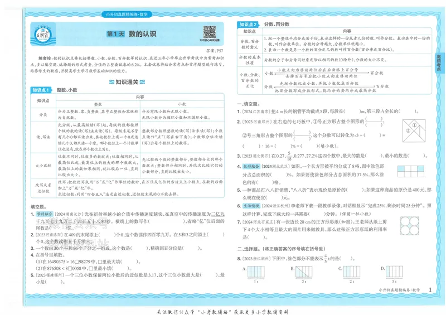Click the footer text 小升初真题精编卷·数学
The image size is (446, 315).
click(399, 290)
